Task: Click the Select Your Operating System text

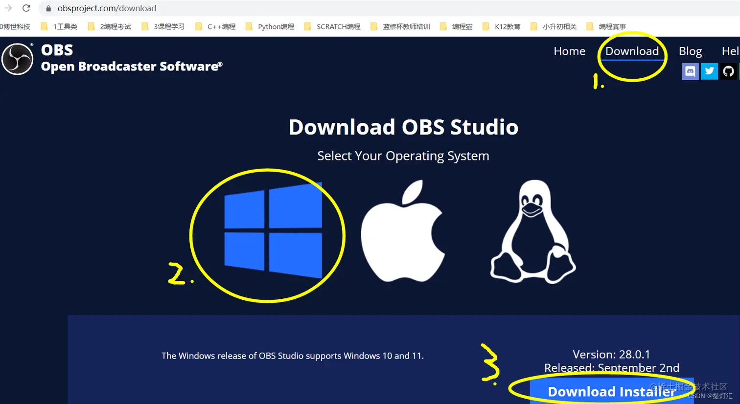Action: (x=403, y=156)
